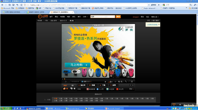198x110 pixels.
Task: Seek on the video progress bar
Action: pyautogui.click(x=98, y=79)
